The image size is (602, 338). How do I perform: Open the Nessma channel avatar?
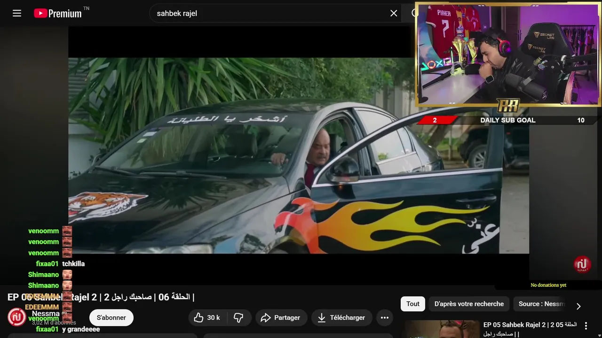coord(17,317)
